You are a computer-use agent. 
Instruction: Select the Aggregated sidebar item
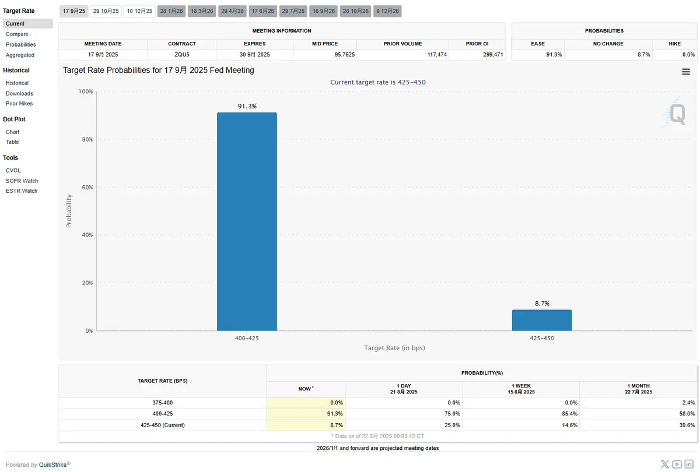pyautogui.click(x=20, y=55)
